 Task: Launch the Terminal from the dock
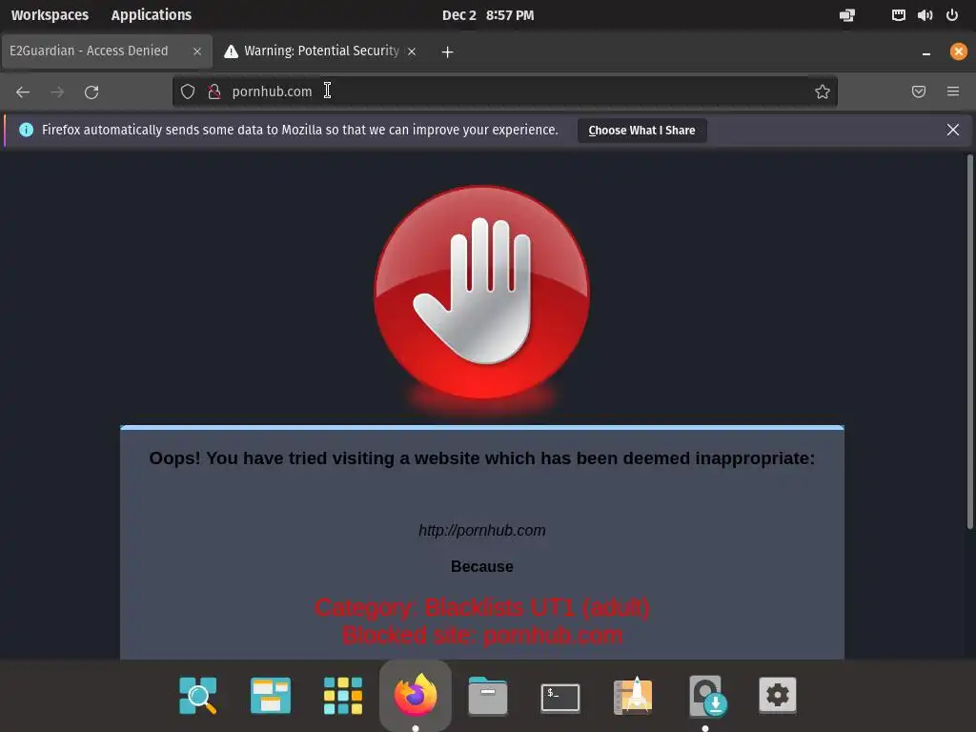pyautogui.click(x=560, y=697)
